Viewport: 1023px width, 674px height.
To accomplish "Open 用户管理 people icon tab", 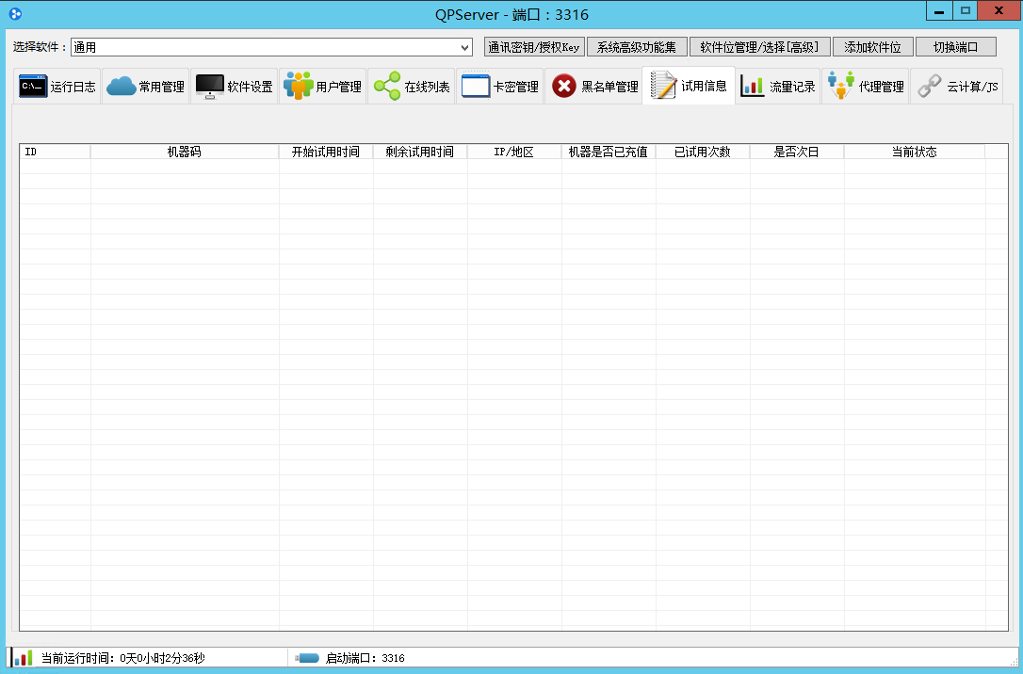I will click(299, 87).
